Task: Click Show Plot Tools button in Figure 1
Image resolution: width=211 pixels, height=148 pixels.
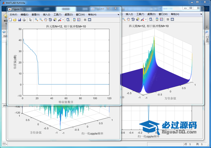Action: click(89, 20)
